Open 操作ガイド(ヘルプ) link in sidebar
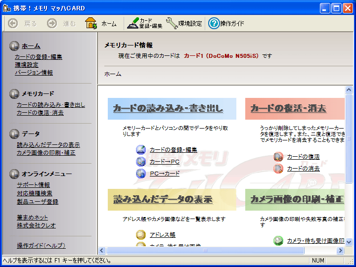 pyautogui.click(x=41, y=246)
